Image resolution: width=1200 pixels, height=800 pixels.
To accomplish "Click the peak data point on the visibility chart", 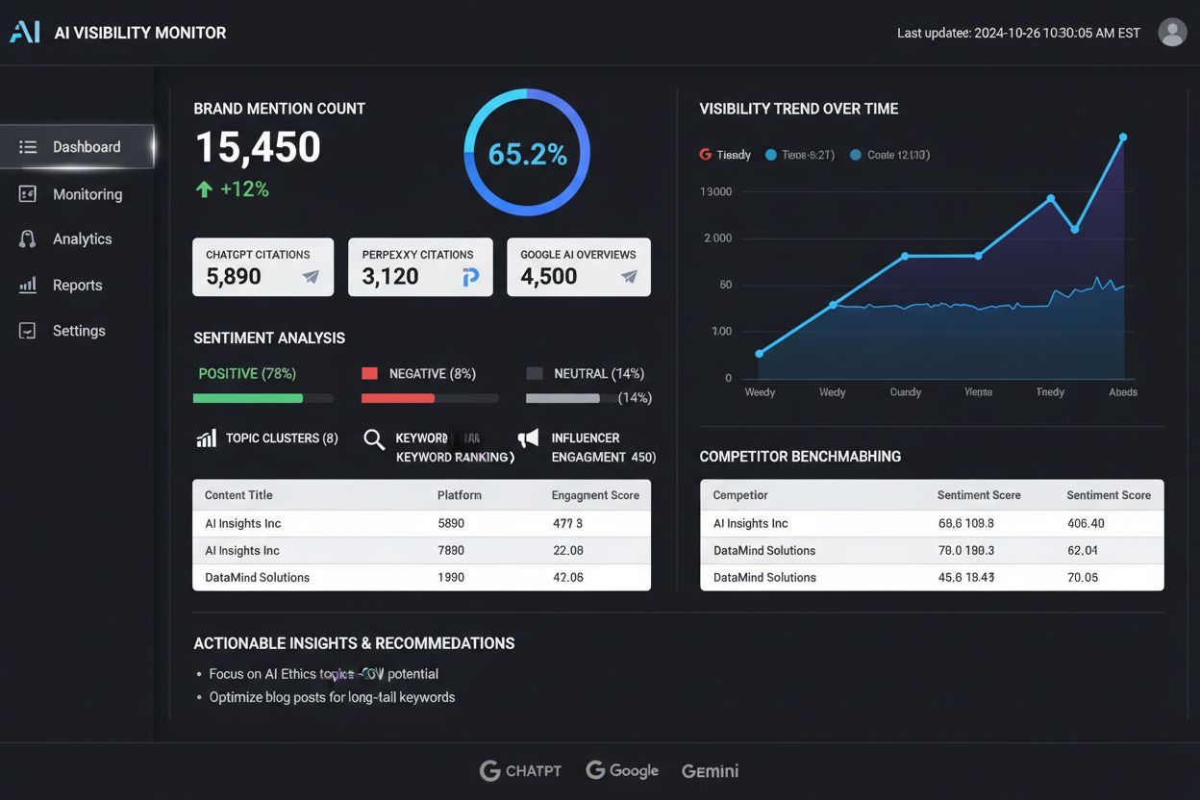I will (1123, 137).
